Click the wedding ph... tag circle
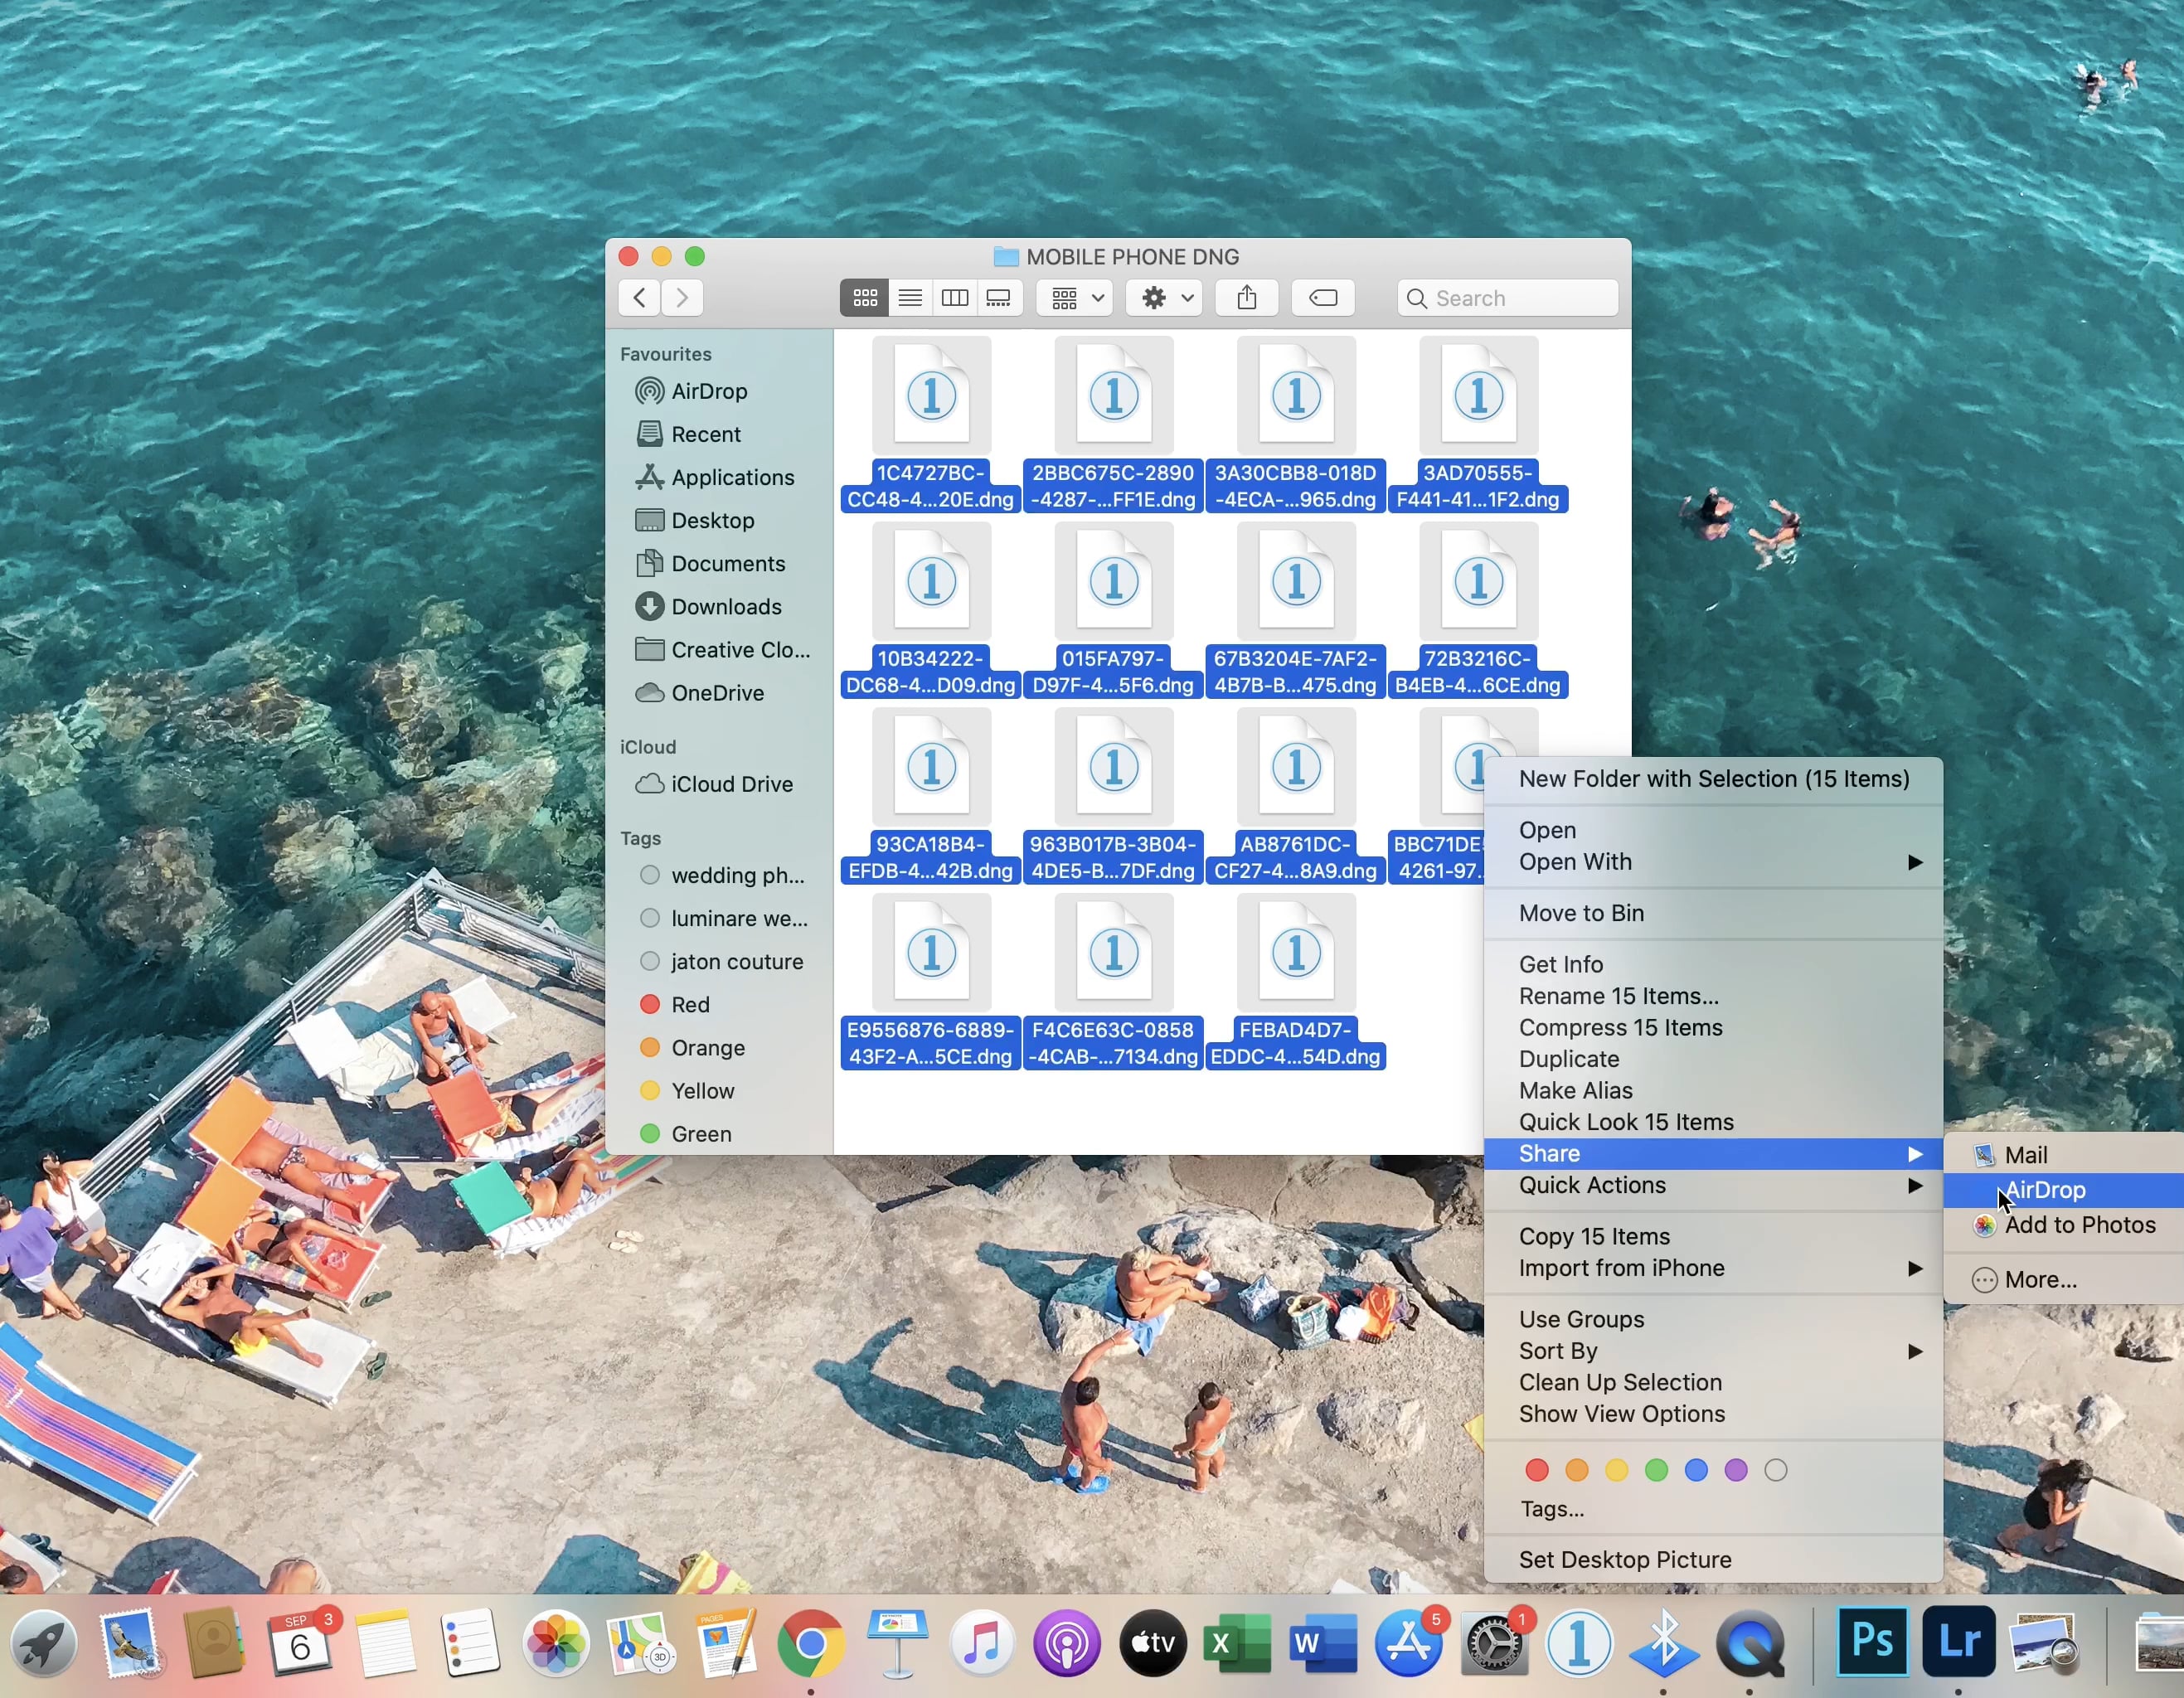 point(650,875)
